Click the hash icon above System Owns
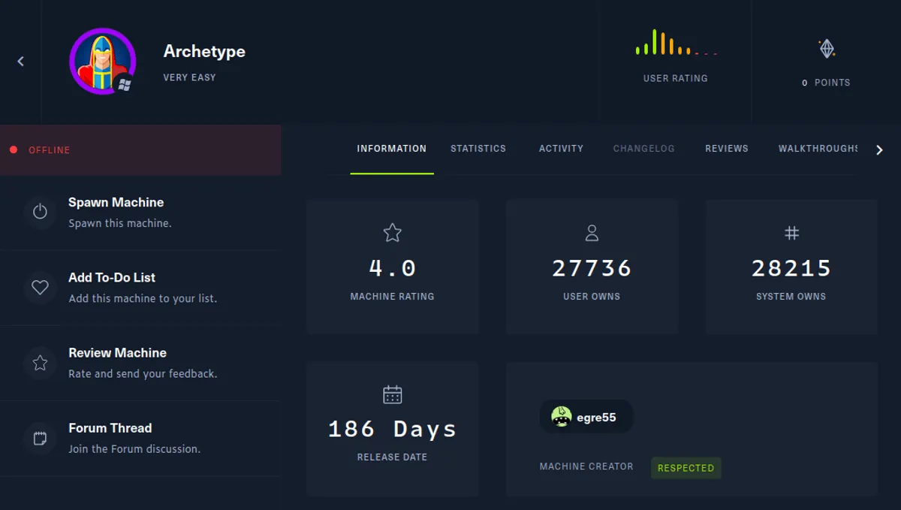901x510 pixels. (791, 233)
